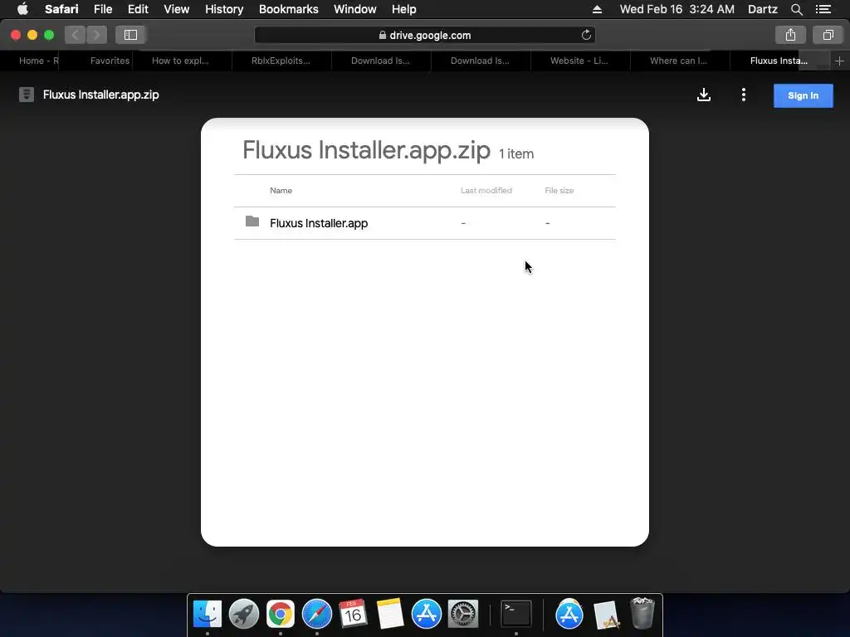850x637 pixels.
Task: Open the three-dot more actions menu
Action: click(x=743, y=95)
